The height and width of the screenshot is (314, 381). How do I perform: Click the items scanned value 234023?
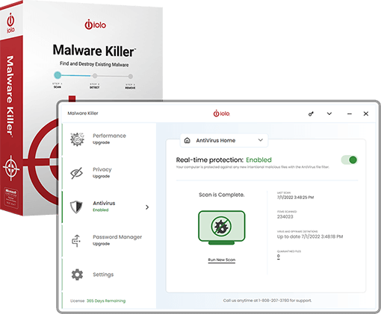tap(285, 217)
